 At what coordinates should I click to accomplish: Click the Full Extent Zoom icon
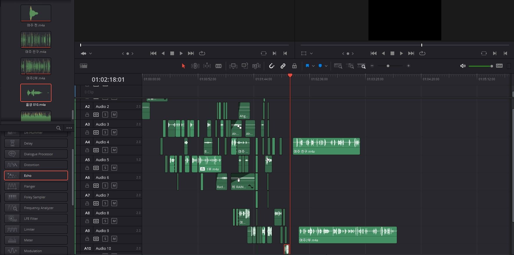click(338, 66)
